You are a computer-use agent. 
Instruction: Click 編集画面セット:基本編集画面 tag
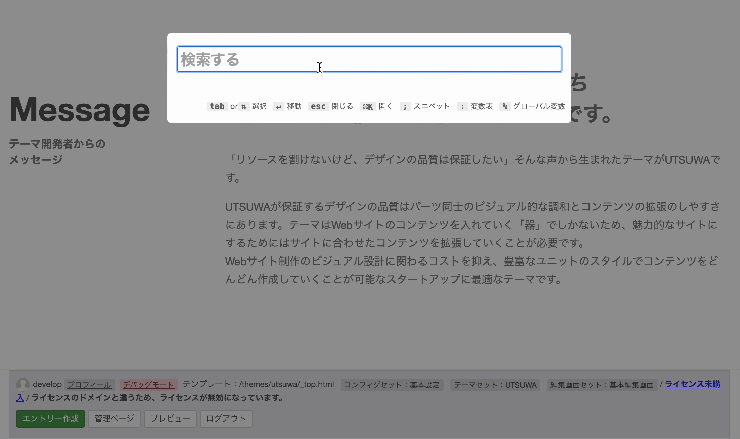point(602,385)
